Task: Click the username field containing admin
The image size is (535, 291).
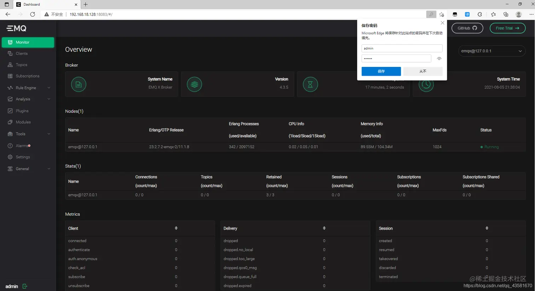Action: click(x=402, y=48)
